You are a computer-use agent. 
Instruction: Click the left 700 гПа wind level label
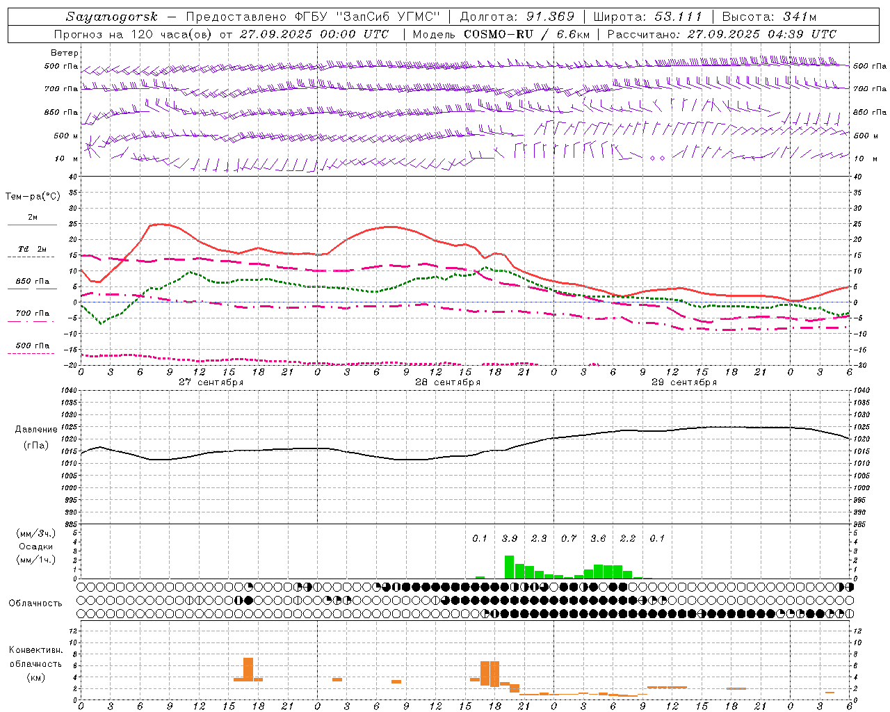point(61,89)
